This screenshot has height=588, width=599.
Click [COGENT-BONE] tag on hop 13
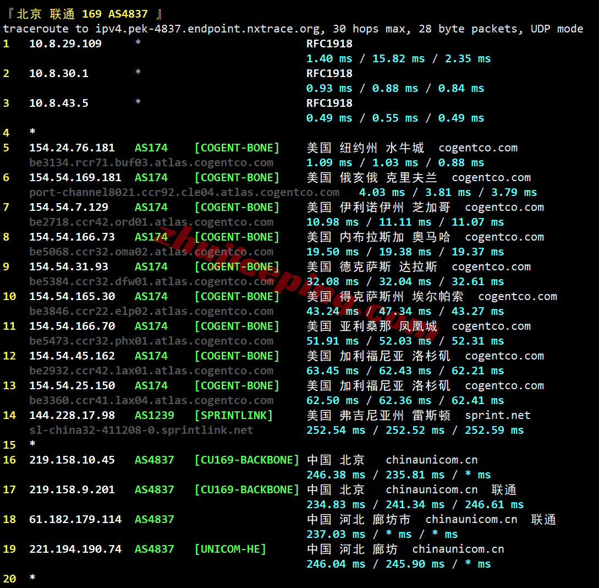point(237,386)
